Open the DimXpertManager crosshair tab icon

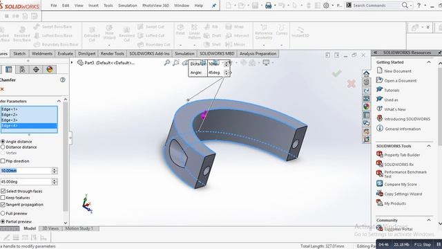(36, 69)
